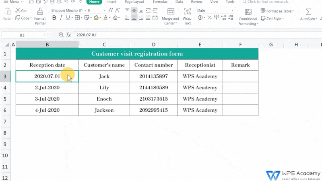Screen dimensions: 322x181
Task: Click the Cut scissors icon
Action: click(18, 10)
